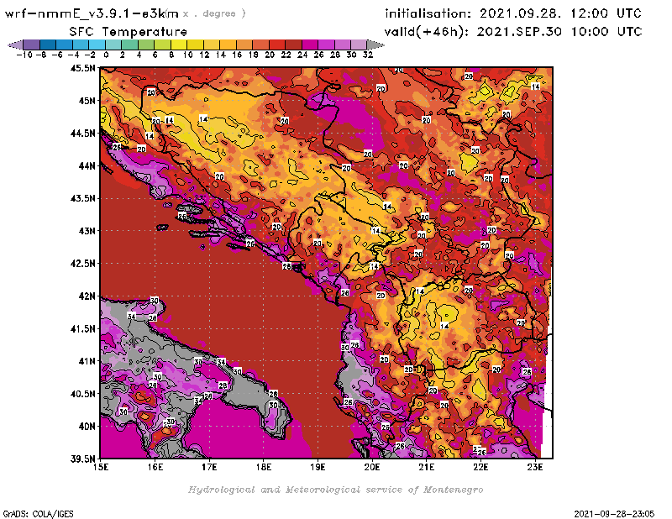Viewport: 672px width, 519px height.
Task: Click the legend value '32'
Action: coord(368,55)
